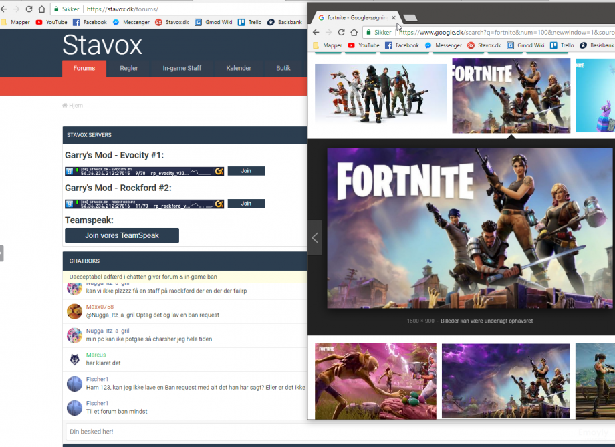Click Google window address bar URL
Screen dimensions: 615x447
click(507, 33)
